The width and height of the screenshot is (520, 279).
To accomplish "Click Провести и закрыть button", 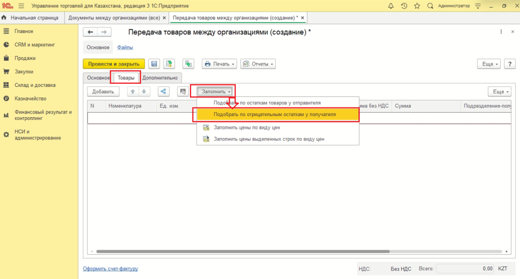I will click(x=114, y=63).
